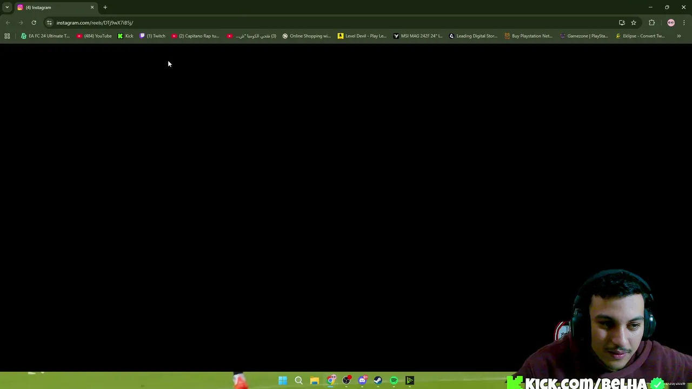The image size is (692, 389).
Task: Open Spotify from the taskbar
Action: (394, 380)
